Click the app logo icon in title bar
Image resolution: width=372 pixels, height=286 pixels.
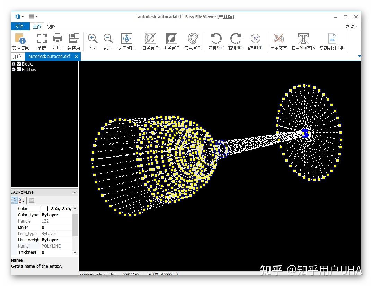coord(18,17)
